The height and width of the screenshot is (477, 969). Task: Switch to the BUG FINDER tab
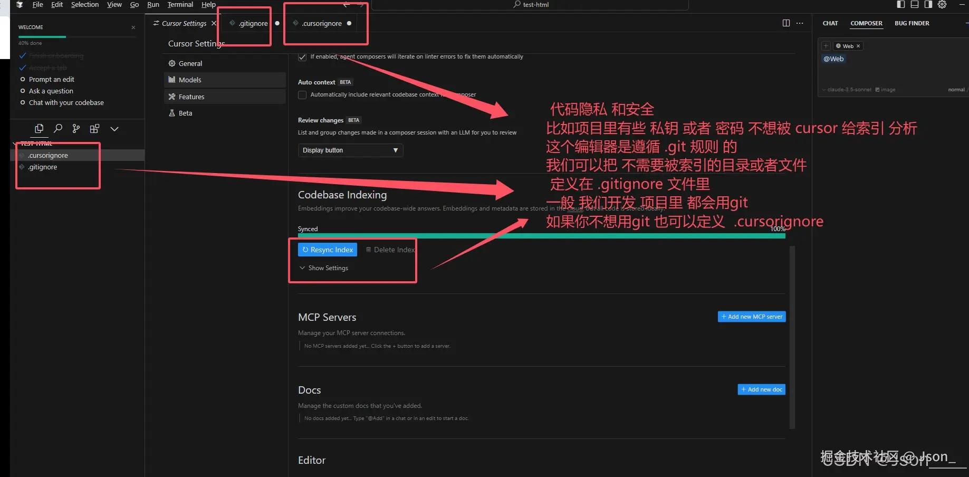pyautogui.click(x=912, y=23)
